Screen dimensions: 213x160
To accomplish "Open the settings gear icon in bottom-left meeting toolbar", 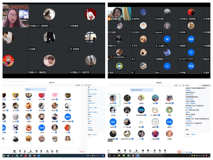I will pyautogui.click(x=57, y=151).
